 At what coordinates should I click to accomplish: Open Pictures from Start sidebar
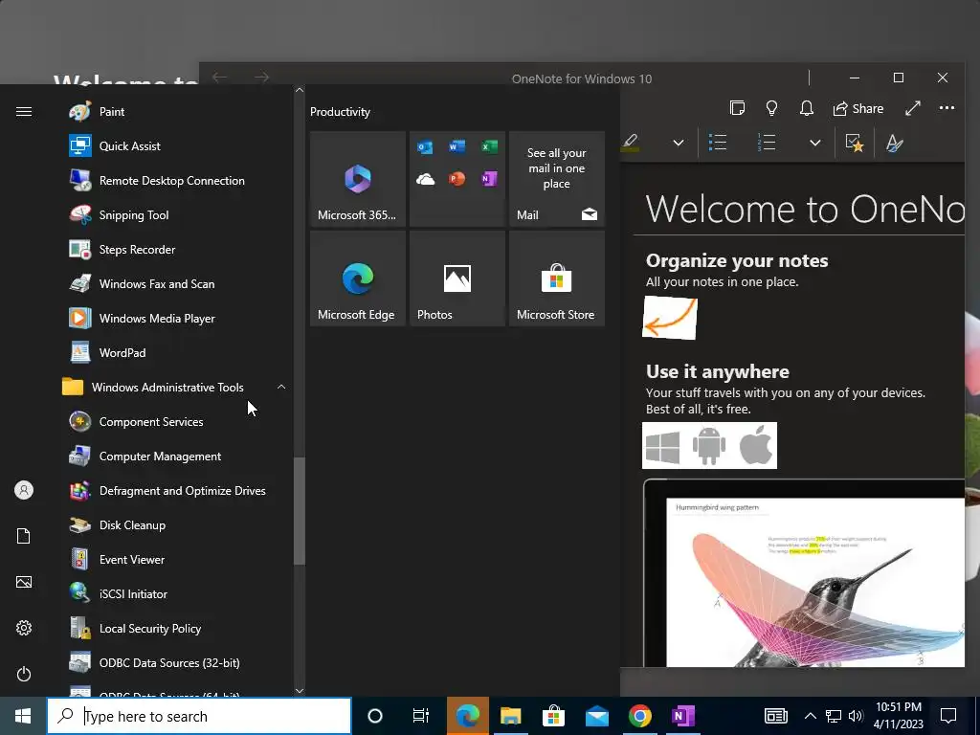[24, 582]
